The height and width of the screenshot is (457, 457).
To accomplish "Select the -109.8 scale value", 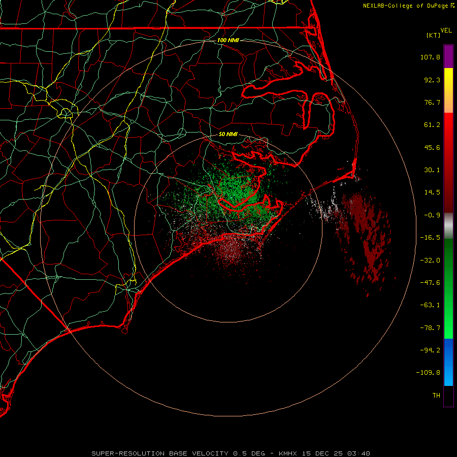I will pyautogui.click(x=428, y=373).
